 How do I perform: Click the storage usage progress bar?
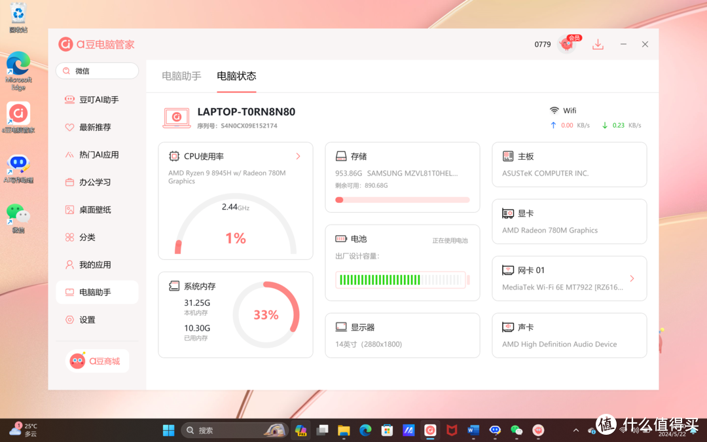click(402, 200)
